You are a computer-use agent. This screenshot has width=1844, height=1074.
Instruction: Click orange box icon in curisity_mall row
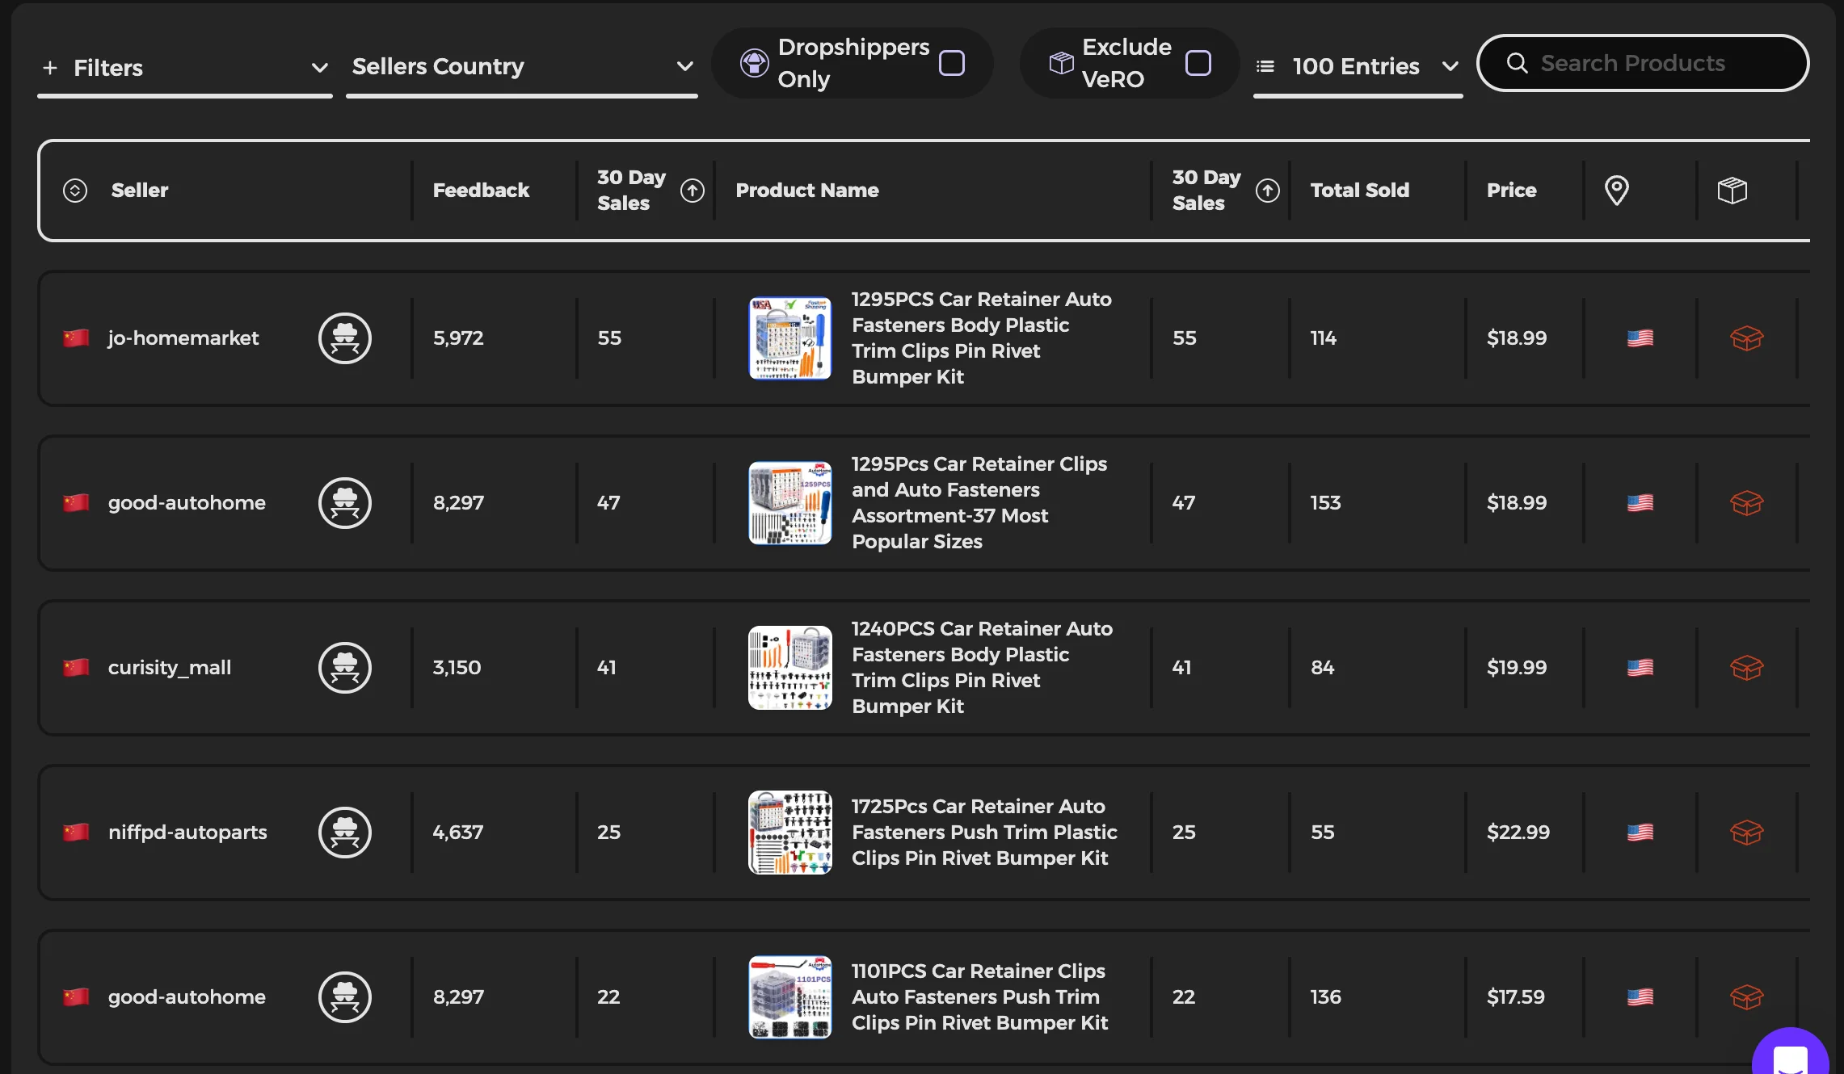tap(1747, 668)
